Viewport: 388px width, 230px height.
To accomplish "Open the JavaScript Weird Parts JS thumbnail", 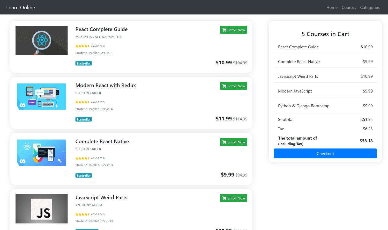I will pos(42,209).
